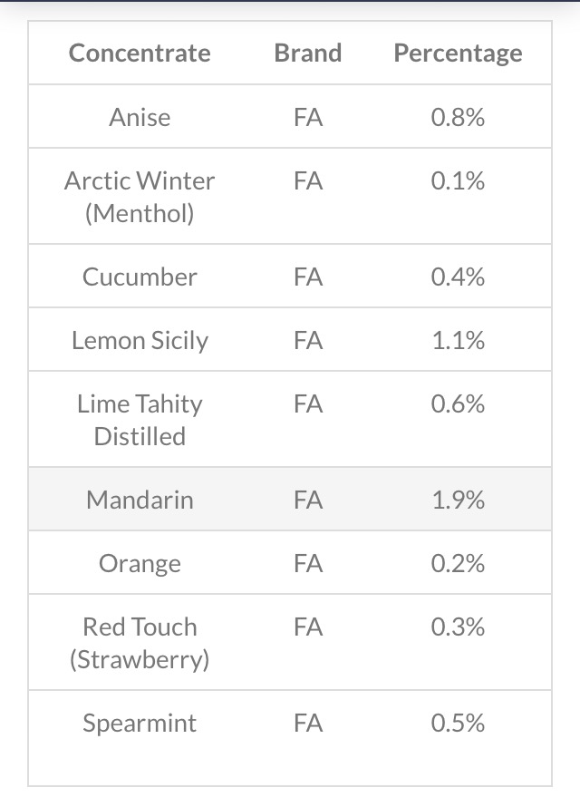Image resolution: width=580 pixels, height=797 pixels.
Task: Click the 0.5% Spearmint percentage value
Action: pyautogui.click(x=458, y=723)
